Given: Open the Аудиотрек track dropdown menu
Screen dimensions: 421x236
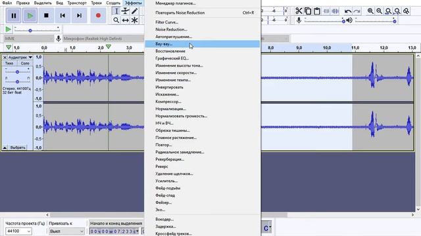Looking at the screenshot, I should click(x=20, y=58).
